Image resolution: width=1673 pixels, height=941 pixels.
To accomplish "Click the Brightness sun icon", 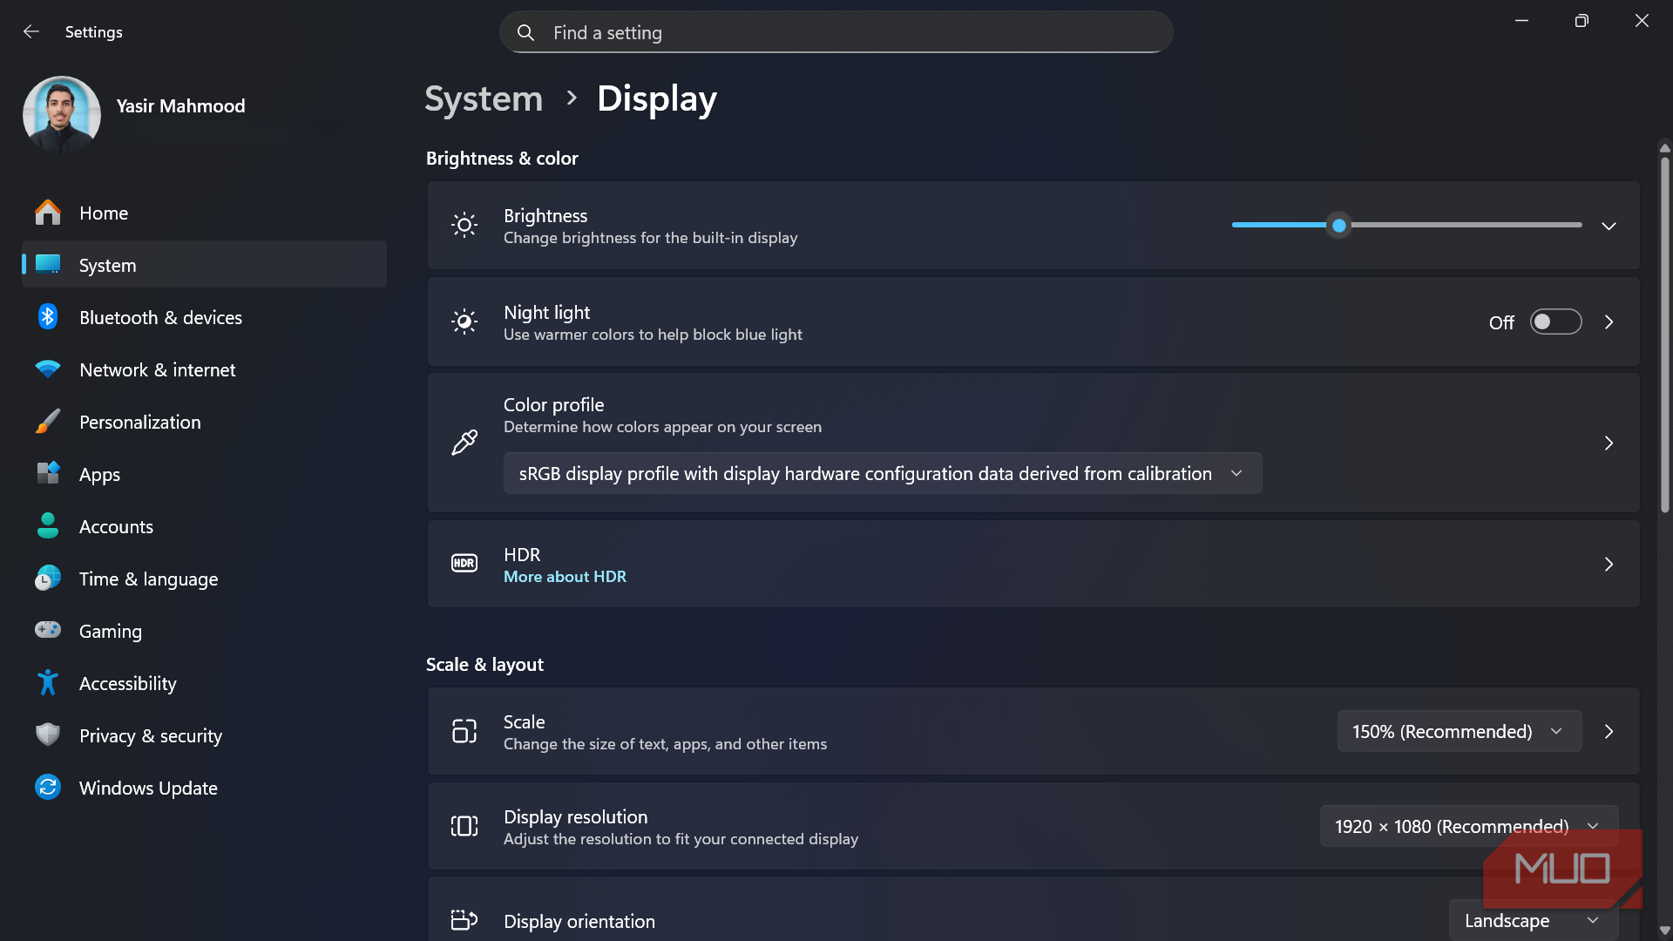I will tap(464, 226).
